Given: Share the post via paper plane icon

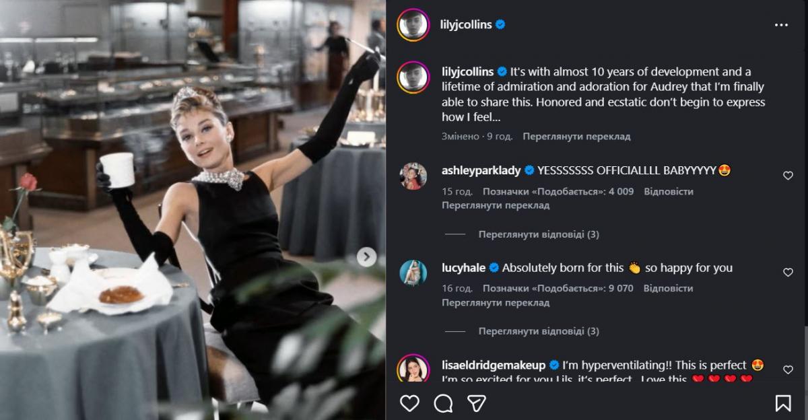Looking at the screenshot, I should 477,403.
